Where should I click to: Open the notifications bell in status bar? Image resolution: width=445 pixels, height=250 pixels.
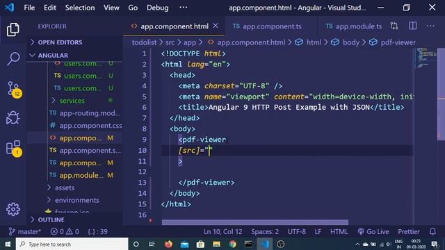432,231
